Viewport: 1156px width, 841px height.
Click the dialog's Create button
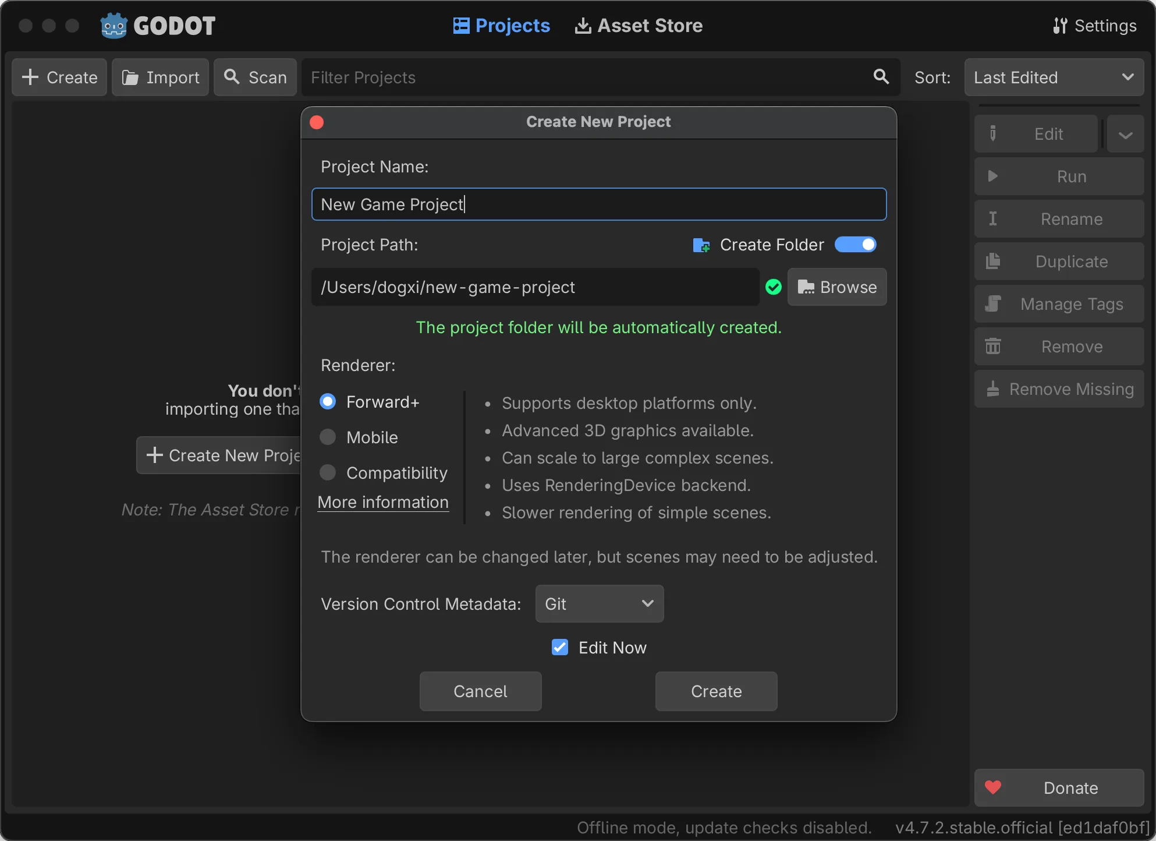717,691
